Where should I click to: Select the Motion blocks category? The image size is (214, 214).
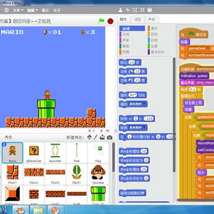click(132, 28)
